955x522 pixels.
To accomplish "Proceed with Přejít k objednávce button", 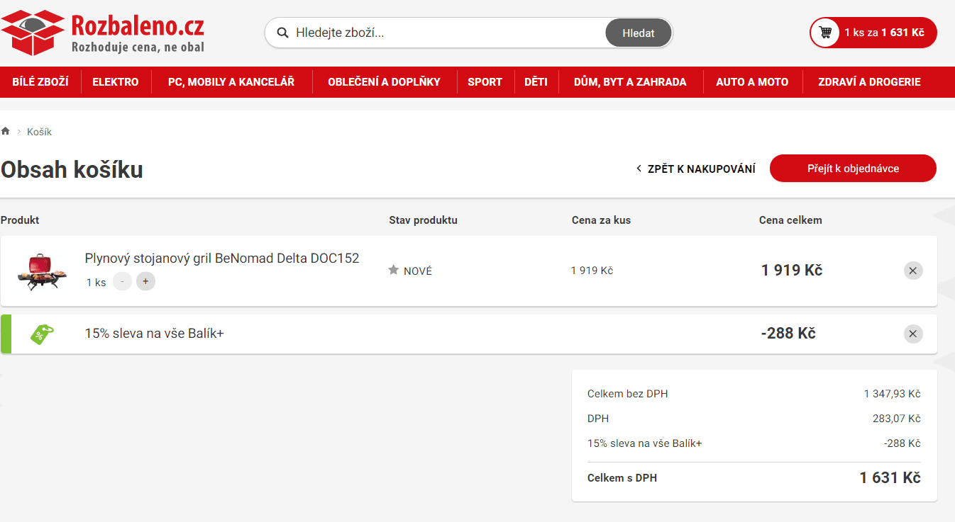I will pos(853,169).
